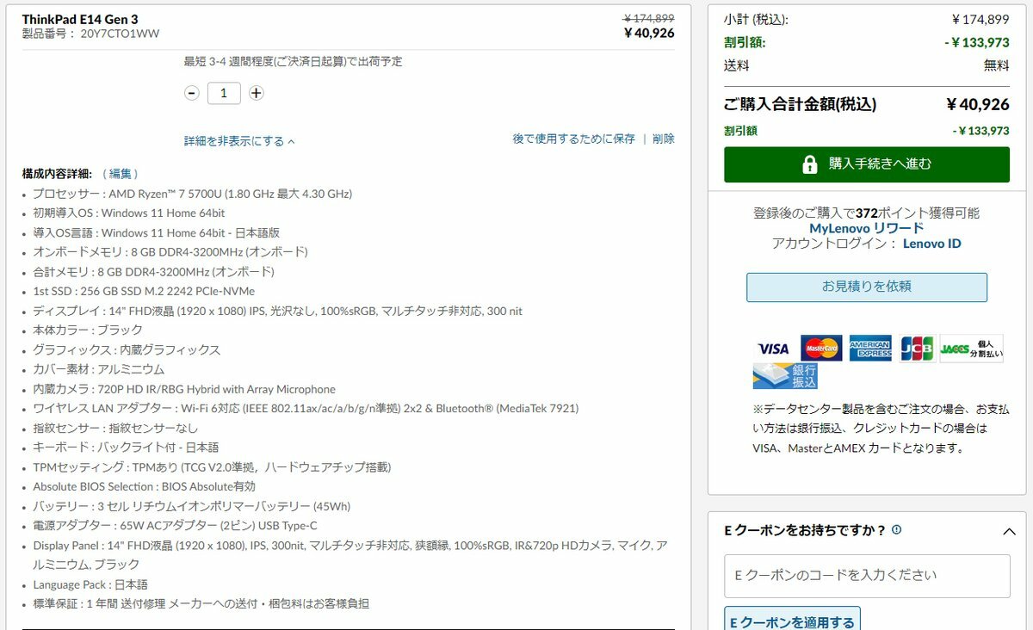Click the TPMセッティング line
The image size is (1033, 630).
[212, 467]
